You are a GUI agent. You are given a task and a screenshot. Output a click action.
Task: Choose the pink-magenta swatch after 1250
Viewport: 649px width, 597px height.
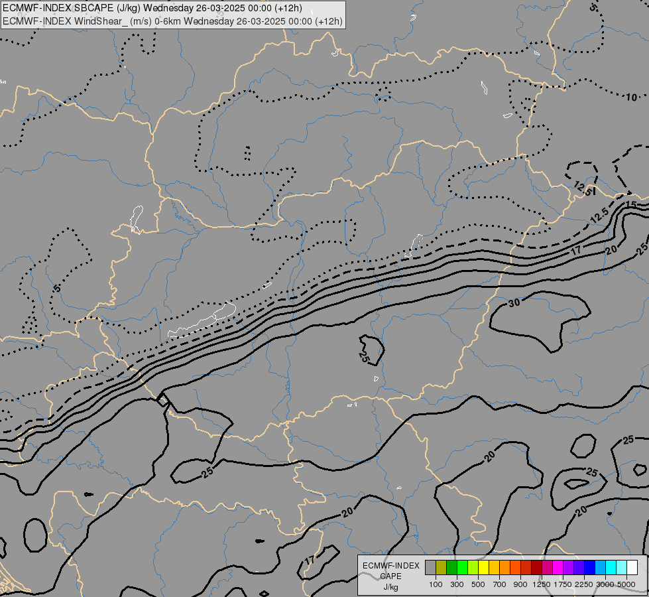click(x=547, y=568)
